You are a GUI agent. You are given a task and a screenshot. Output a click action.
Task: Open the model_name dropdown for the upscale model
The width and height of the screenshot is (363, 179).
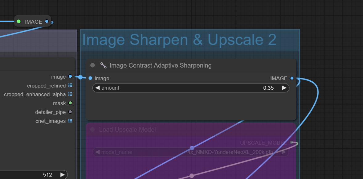[x=191, y=152]
